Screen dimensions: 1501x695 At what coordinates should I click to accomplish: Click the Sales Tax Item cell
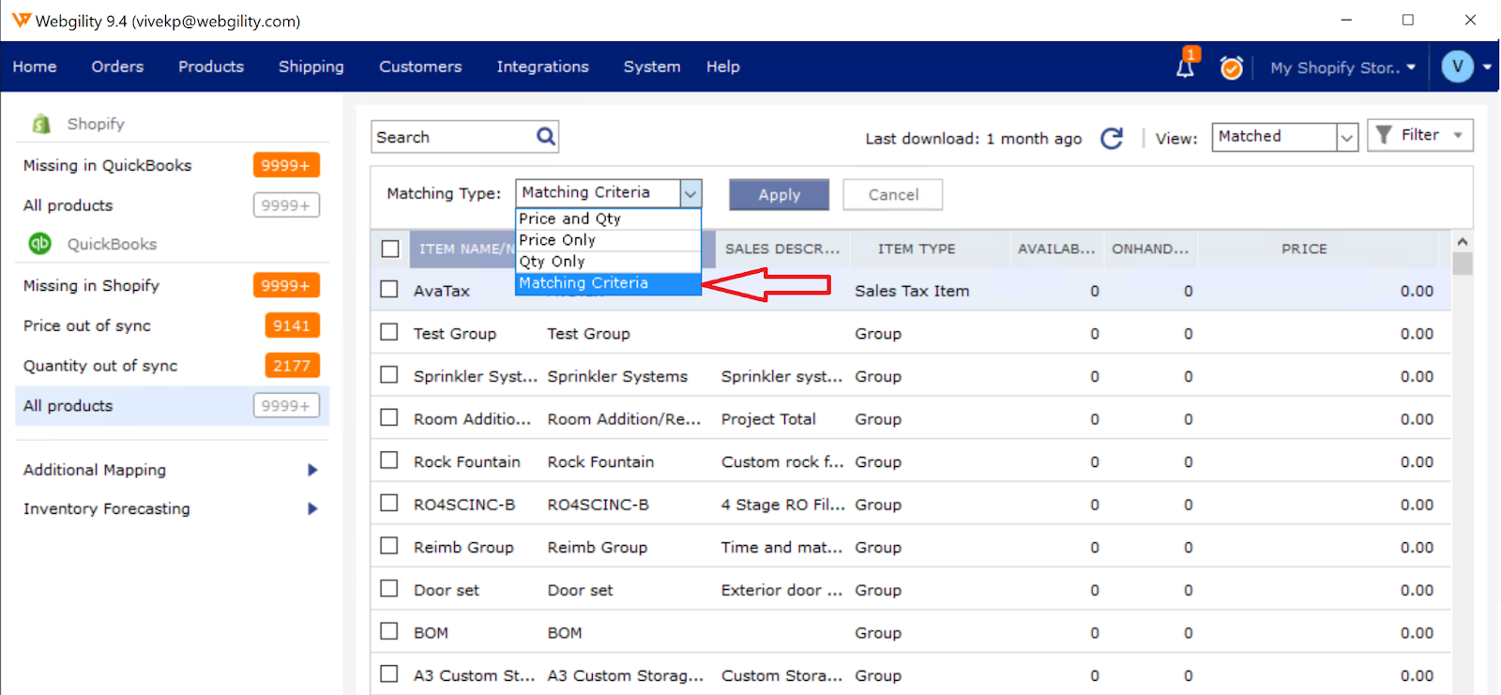click(912, 291)
